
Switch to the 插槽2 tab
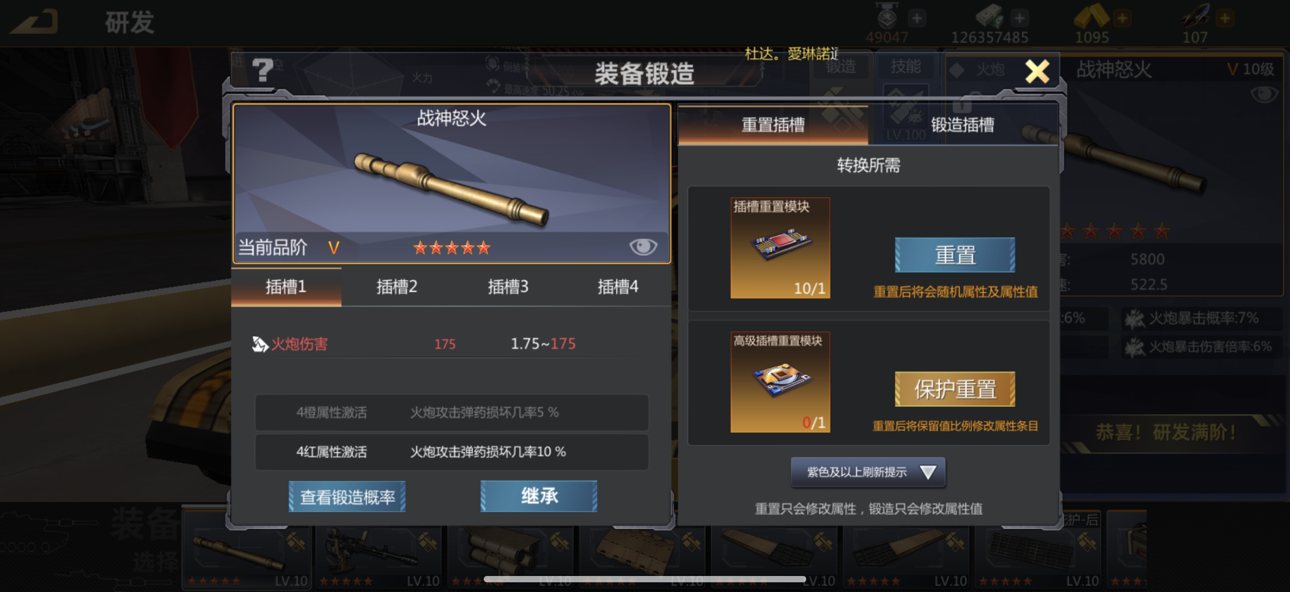click(397, 287)
